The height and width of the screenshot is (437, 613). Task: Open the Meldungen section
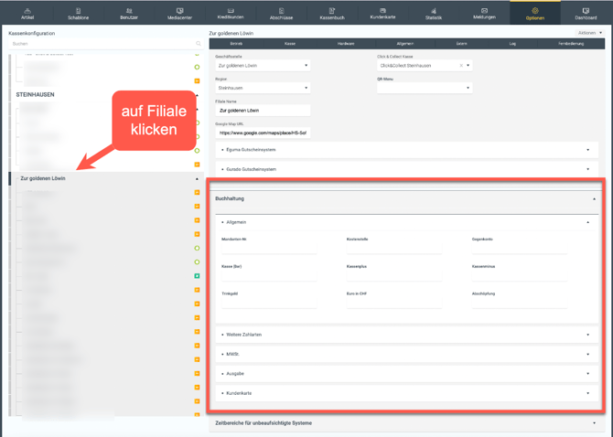click(484, 14)
